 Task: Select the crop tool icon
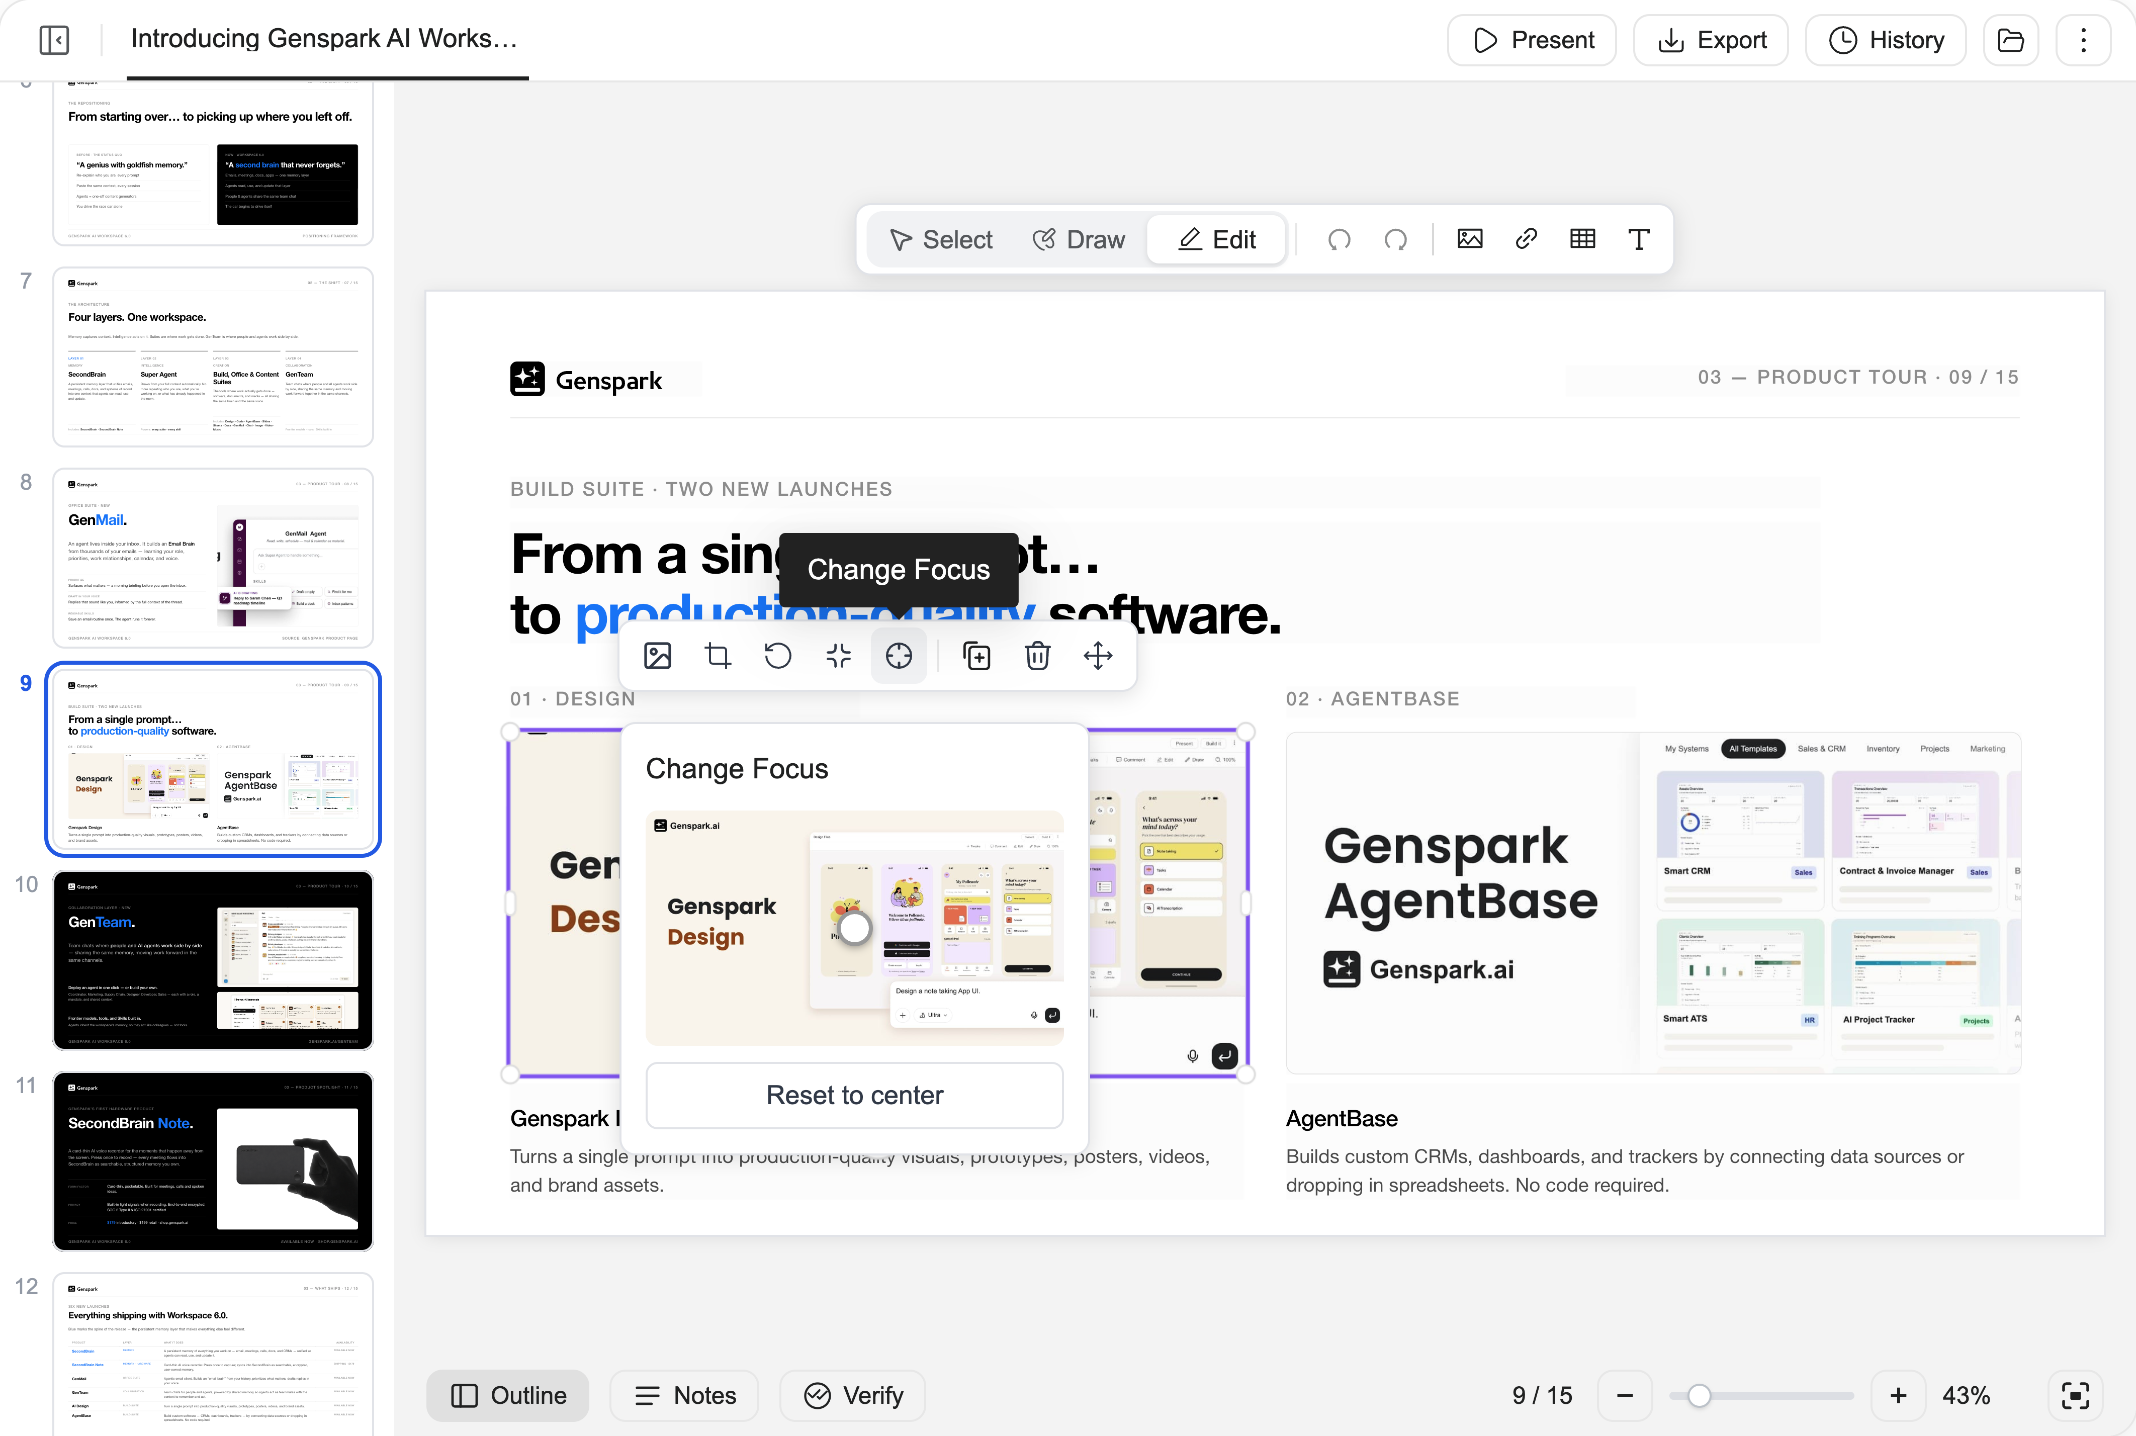[x=718, y=656]
